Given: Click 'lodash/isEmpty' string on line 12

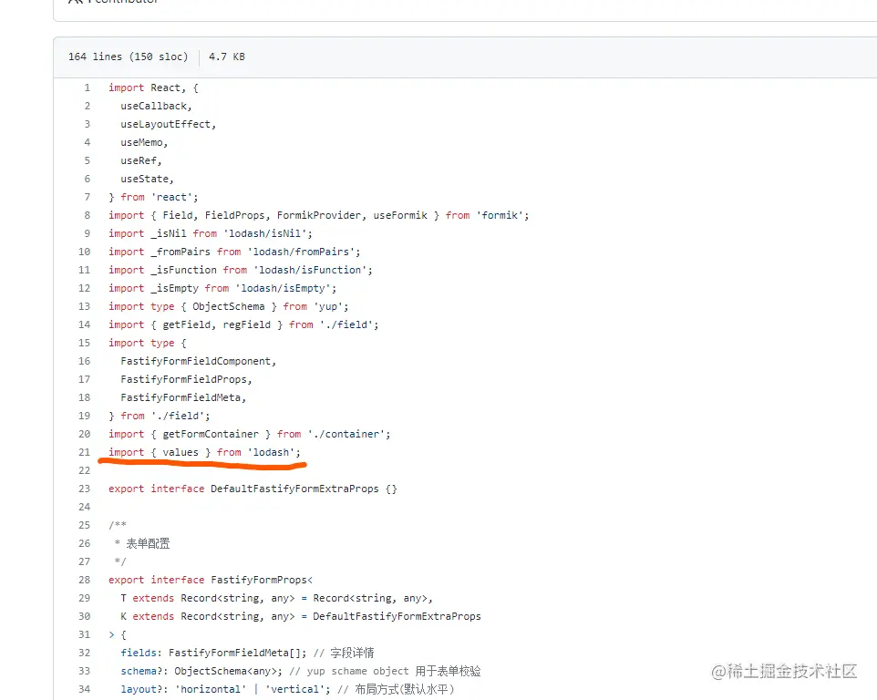Looking at the screenshot, I should (x=283, y=289).
